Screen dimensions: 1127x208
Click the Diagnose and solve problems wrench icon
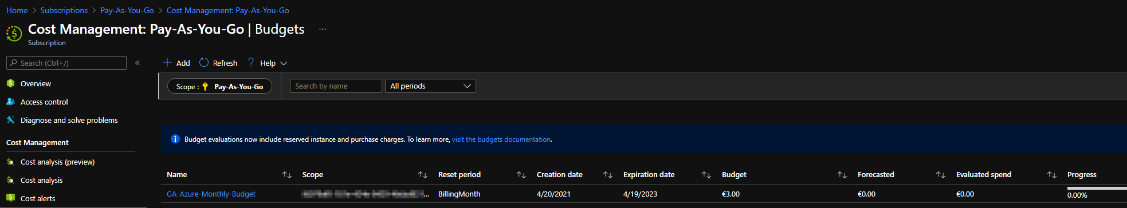[x=10, y=120]
